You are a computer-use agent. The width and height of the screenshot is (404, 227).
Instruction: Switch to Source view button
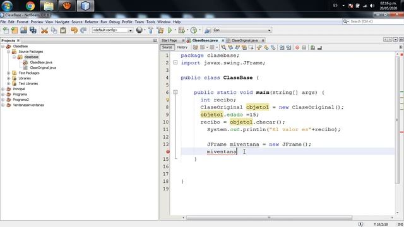[x=167, y=47]
